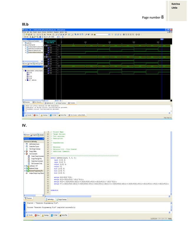188x243 pixels.
Task: Switch to the Design Summary tab in the simulation window
Action: [61, 103]
